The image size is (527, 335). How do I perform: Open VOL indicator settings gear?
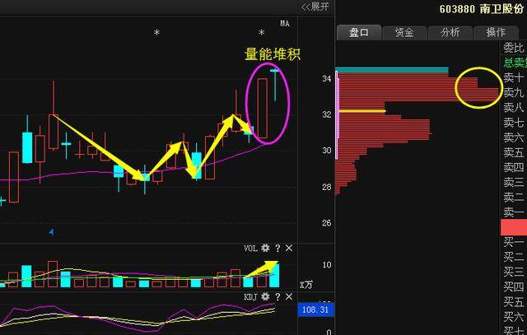point(265,249)
